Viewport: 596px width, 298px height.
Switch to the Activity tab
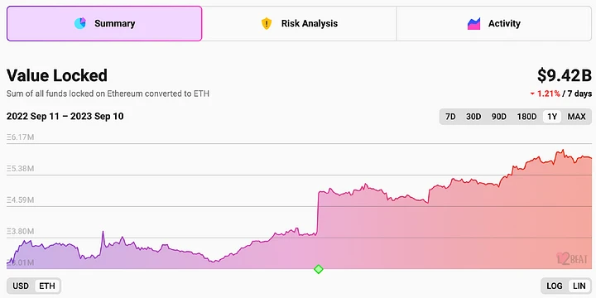click(x=494, y=23)
